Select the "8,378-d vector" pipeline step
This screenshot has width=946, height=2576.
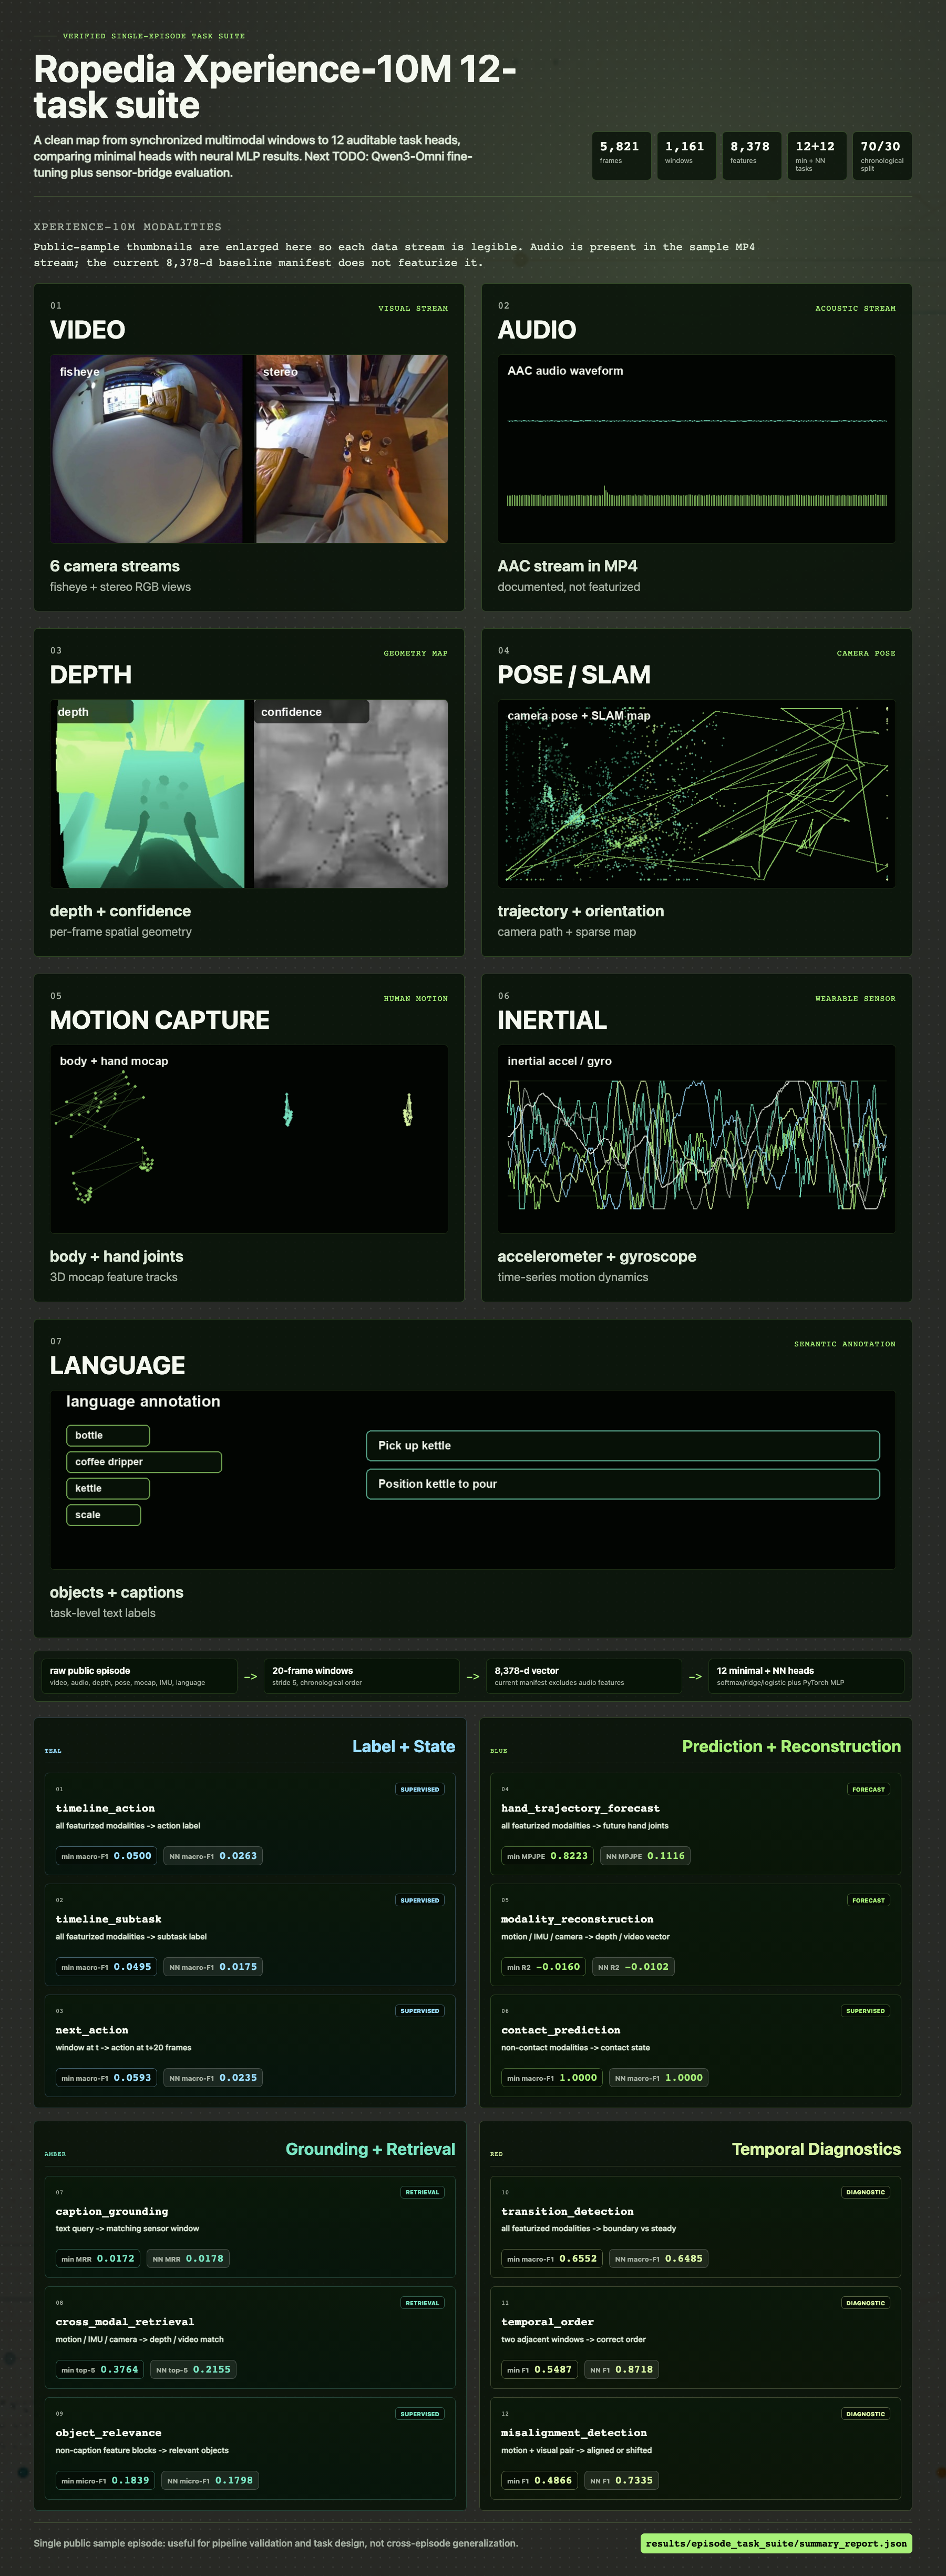coord(584,1676)
